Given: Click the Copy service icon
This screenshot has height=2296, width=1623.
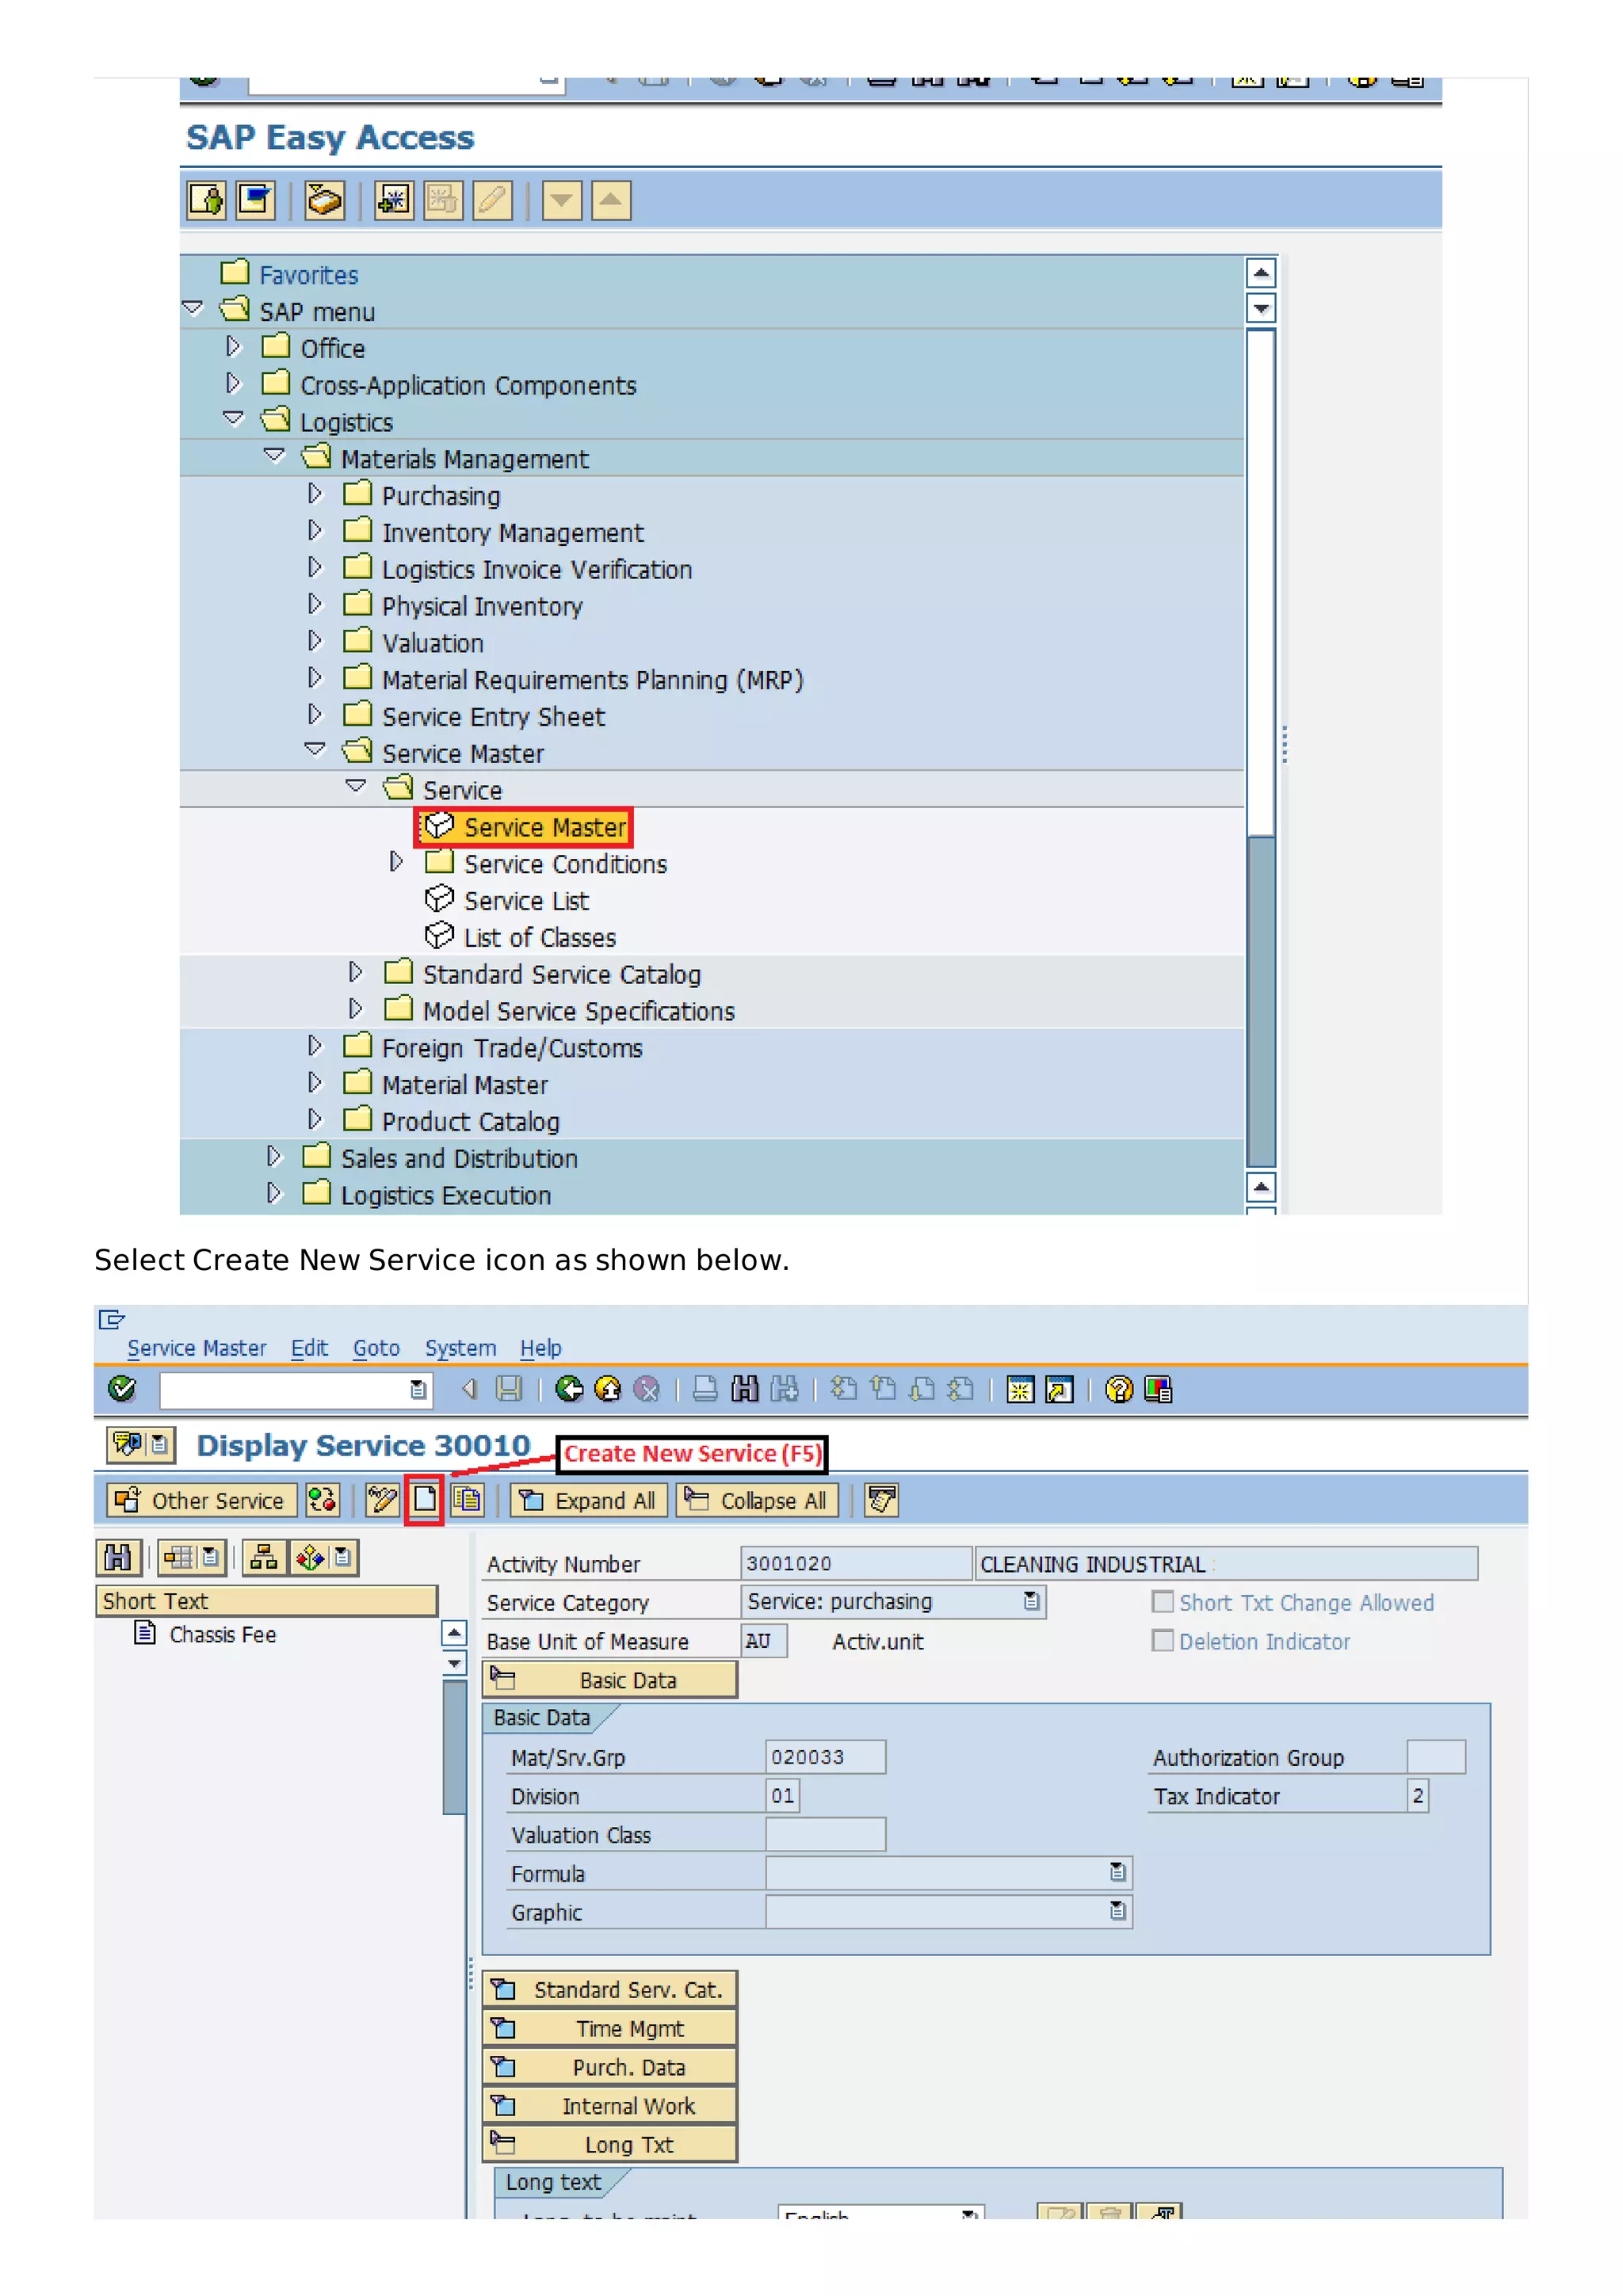Looking at the screenshot, I should click(x=467, y=1500).
